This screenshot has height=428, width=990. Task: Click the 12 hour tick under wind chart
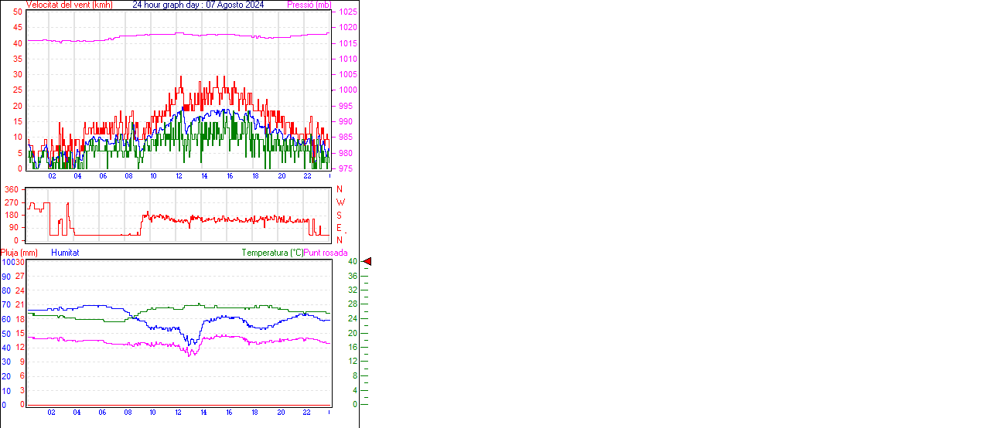[179, 176]
